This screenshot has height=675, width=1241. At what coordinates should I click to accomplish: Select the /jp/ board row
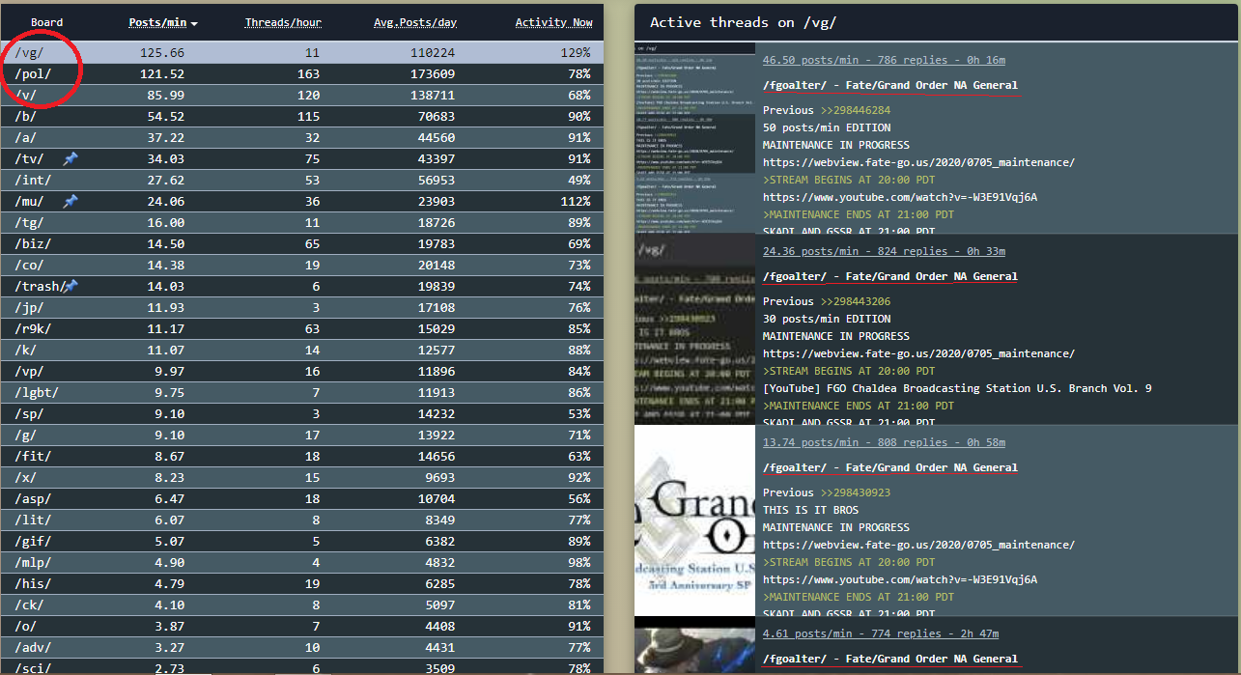click(303, 307)
